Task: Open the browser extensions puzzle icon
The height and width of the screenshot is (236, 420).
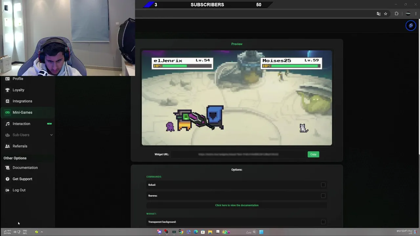Action: [396, 14]
